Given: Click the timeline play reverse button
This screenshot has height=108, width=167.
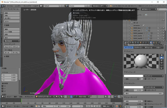Looking at the screenshot, I should pos(92,106).
